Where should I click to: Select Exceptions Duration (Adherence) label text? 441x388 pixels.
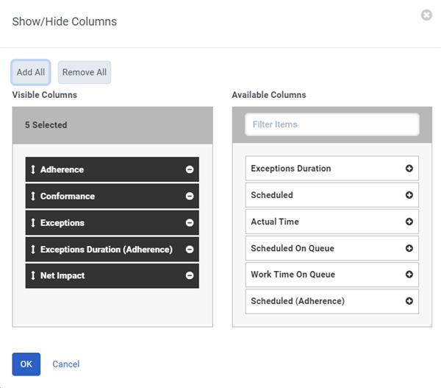107,249
